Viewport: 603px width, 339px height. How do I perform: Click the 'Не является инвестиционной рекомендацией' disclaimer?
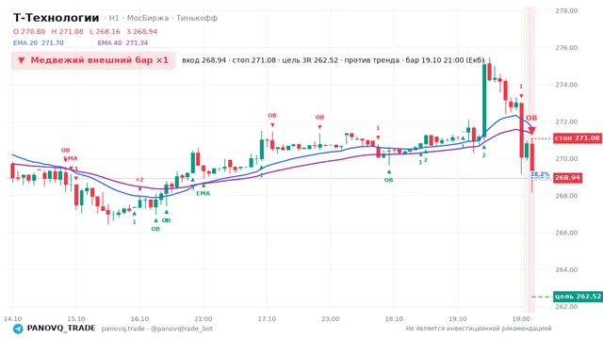pyautogui.click(x=479, y=329)
